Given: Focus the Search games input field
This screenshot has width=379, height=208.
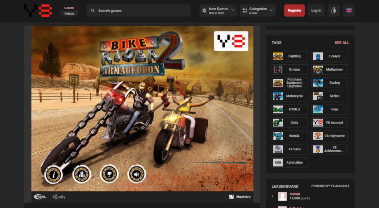Looking at the screenshot, I should pos(141,11).
